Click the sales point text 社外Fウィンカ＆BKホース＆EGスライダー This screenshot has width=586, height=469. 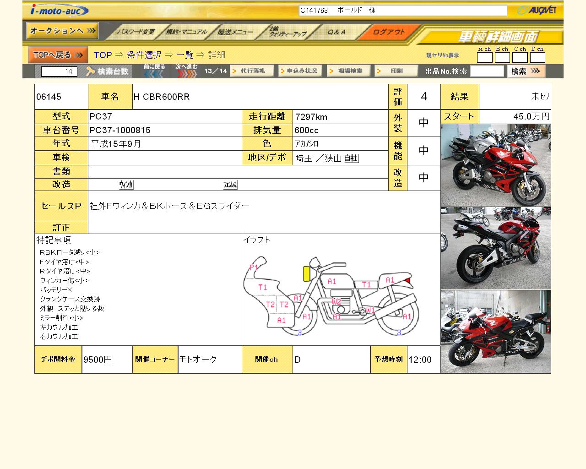[x=169, y=206]
